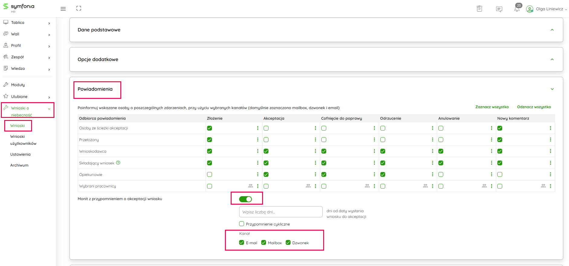Click the Wpisz liczbę dni input field

pos(281,212)
